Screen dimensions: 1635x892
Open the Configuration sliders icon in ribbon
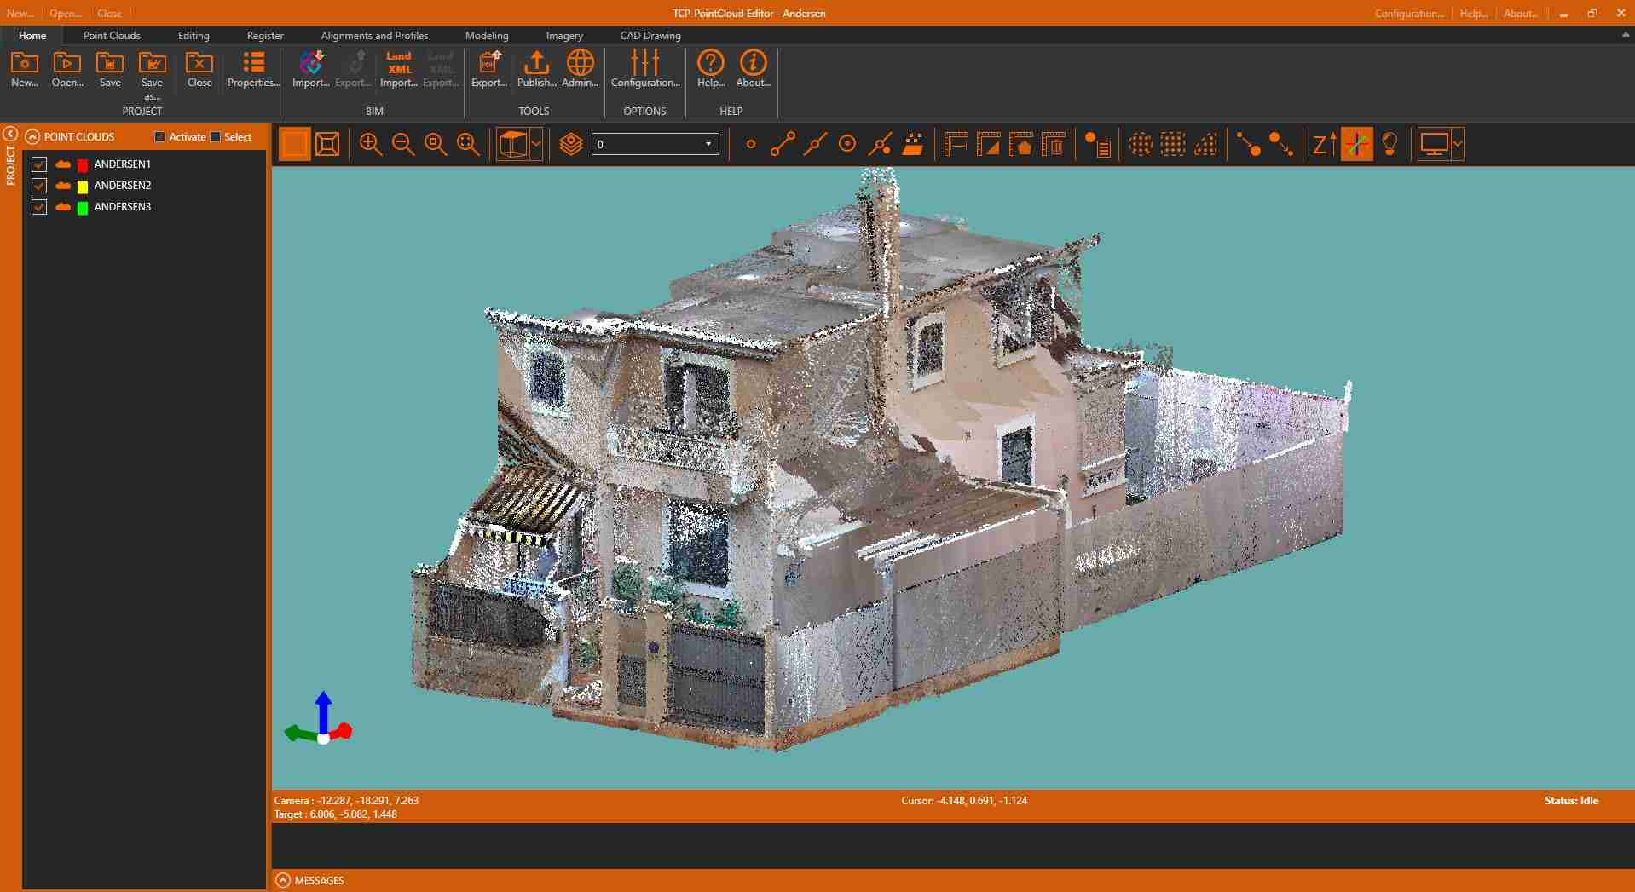644,69
